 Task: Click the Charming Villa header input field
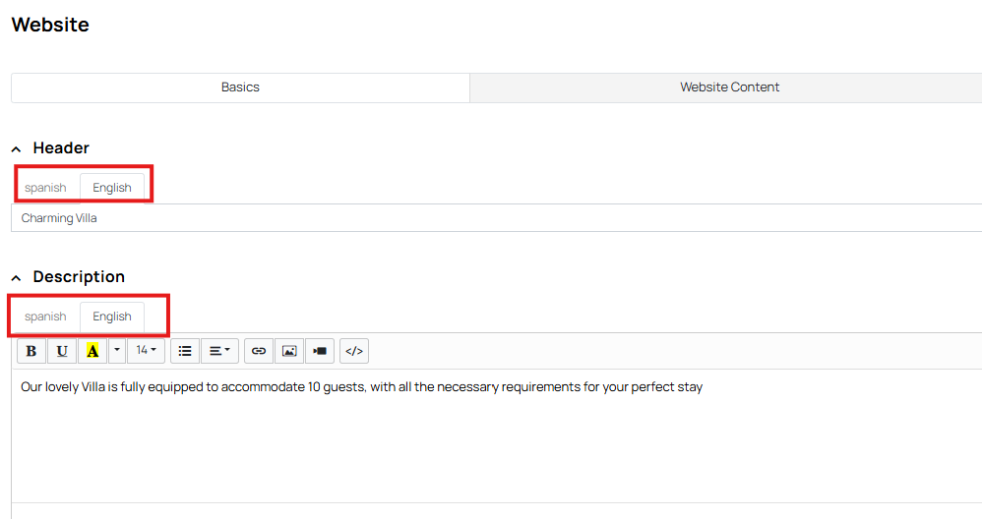(496, 218)
